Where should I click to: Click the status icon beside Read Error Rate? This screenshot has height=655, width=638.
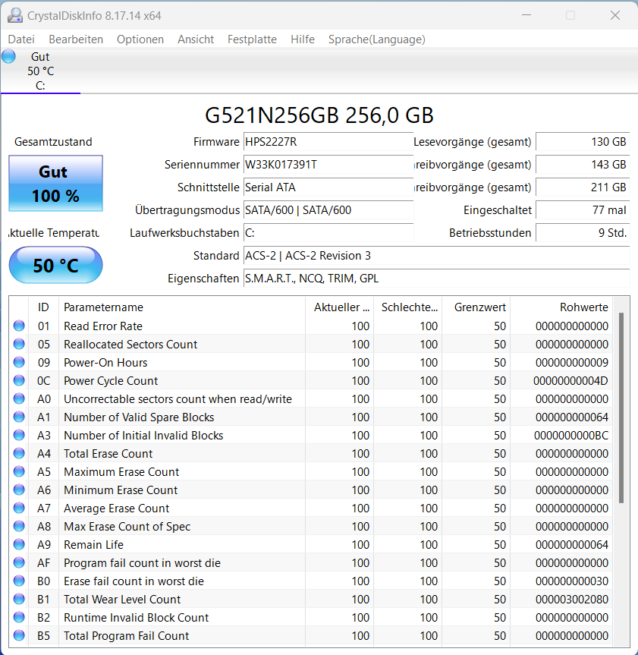19,326
